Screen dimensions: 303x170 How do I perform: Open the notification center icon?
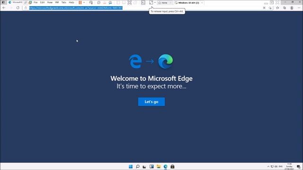[x=299, y=167]
